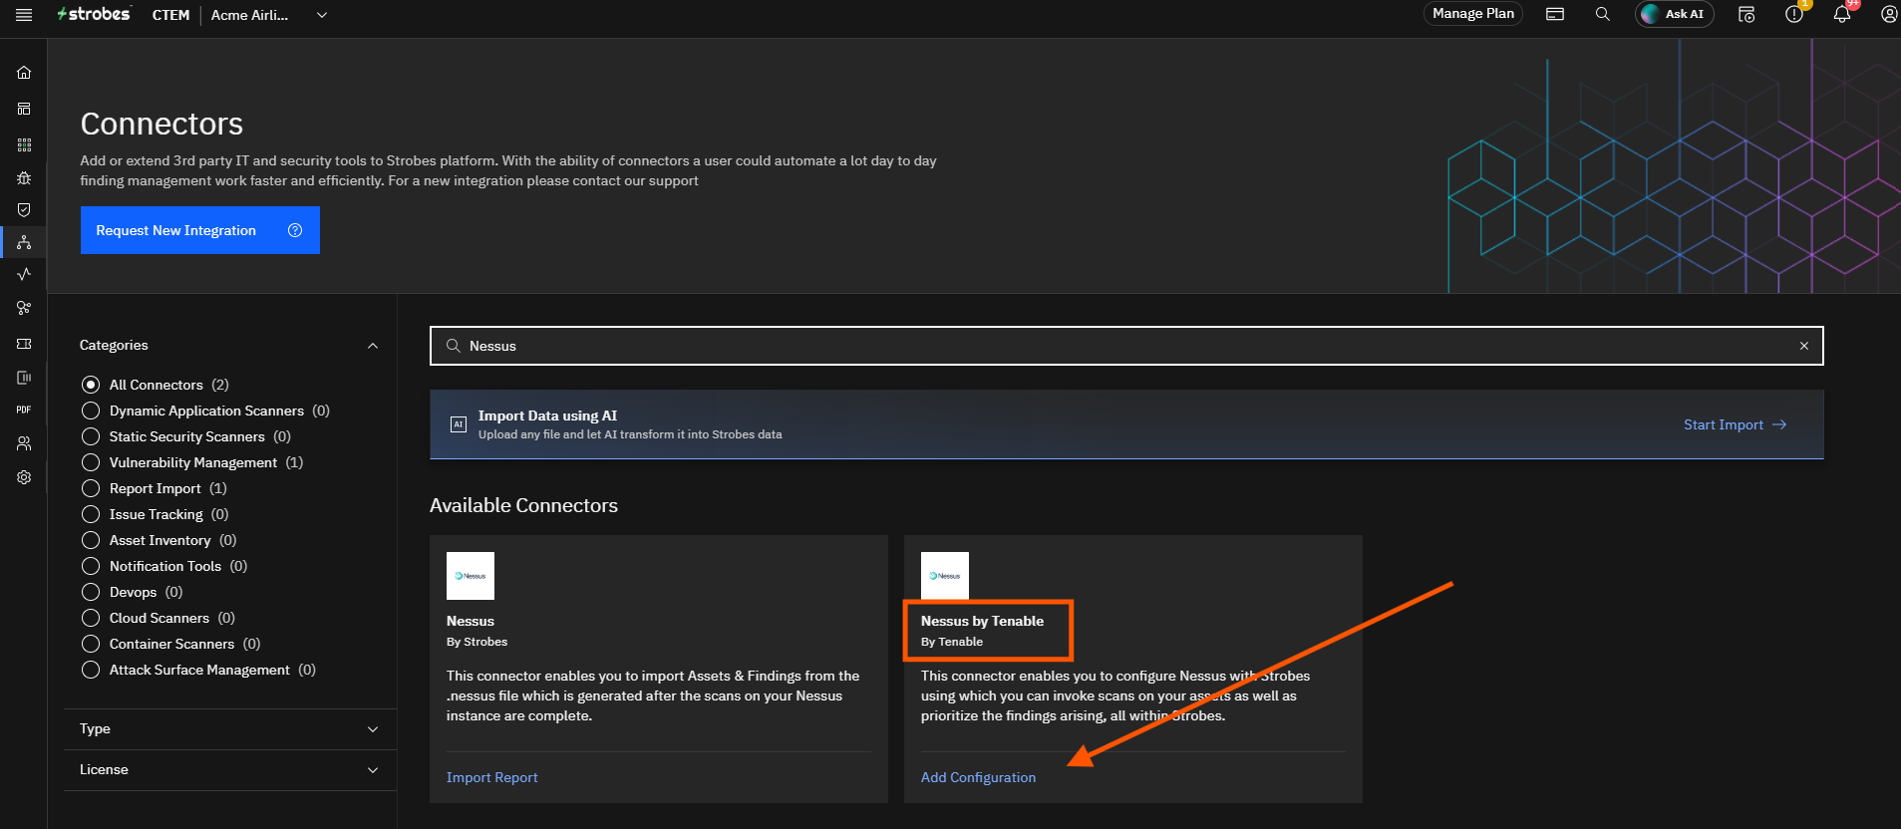Open the apps grid sidebar icon

coord(24,144)
